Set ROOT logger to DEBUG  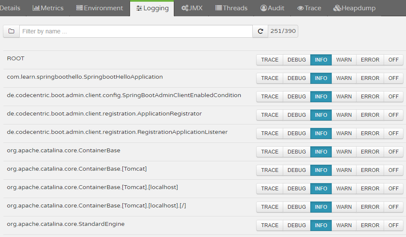tap(297, 60)
